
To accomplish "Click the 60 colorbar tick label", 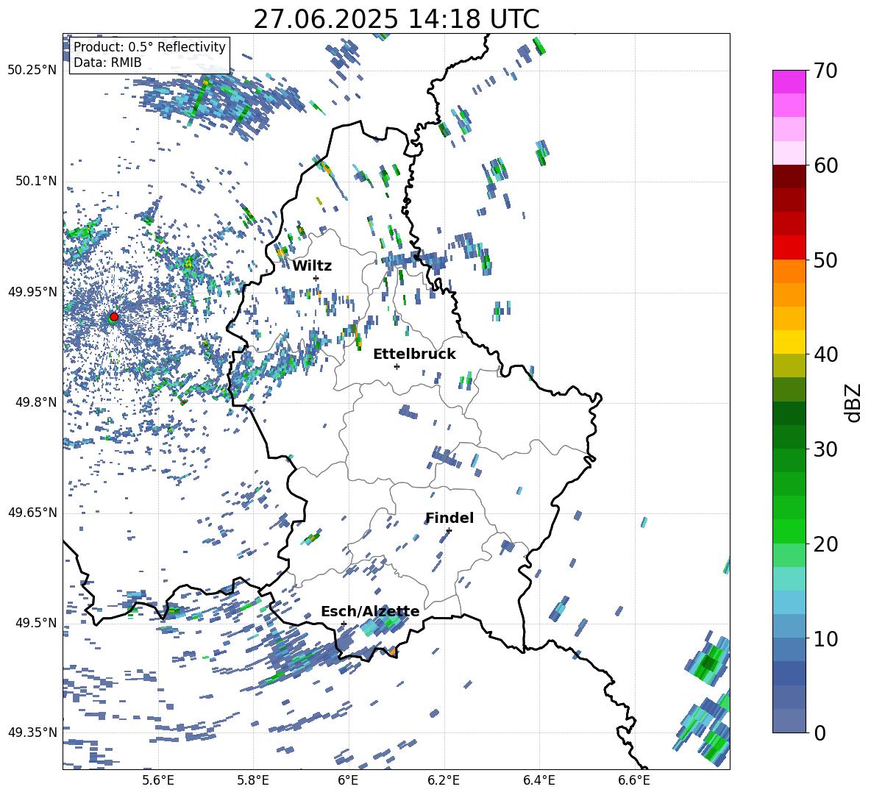I will 825,165.
